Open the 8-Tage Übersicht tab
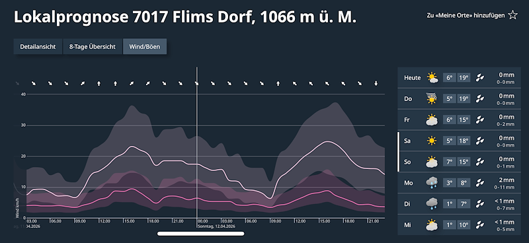 click(93, 46)
